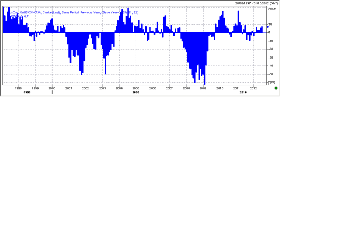The width and height of the screenshot is (358, 225).
Task: Select the 1998 year label on time axis
Action: point(18,88)
